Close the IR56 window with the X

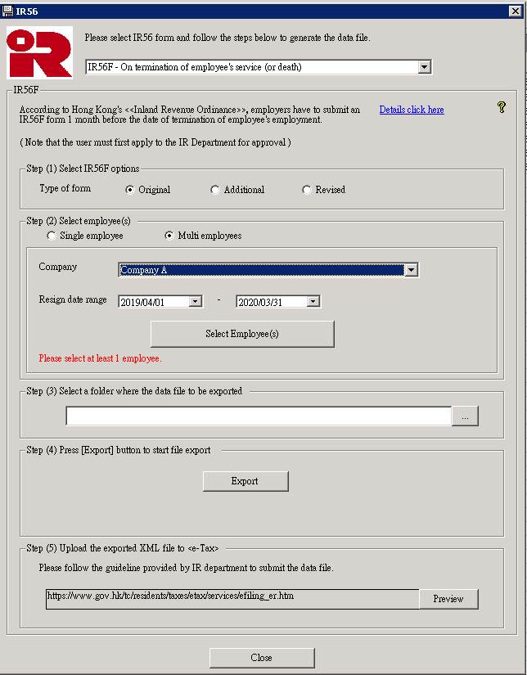click(515, 11)
